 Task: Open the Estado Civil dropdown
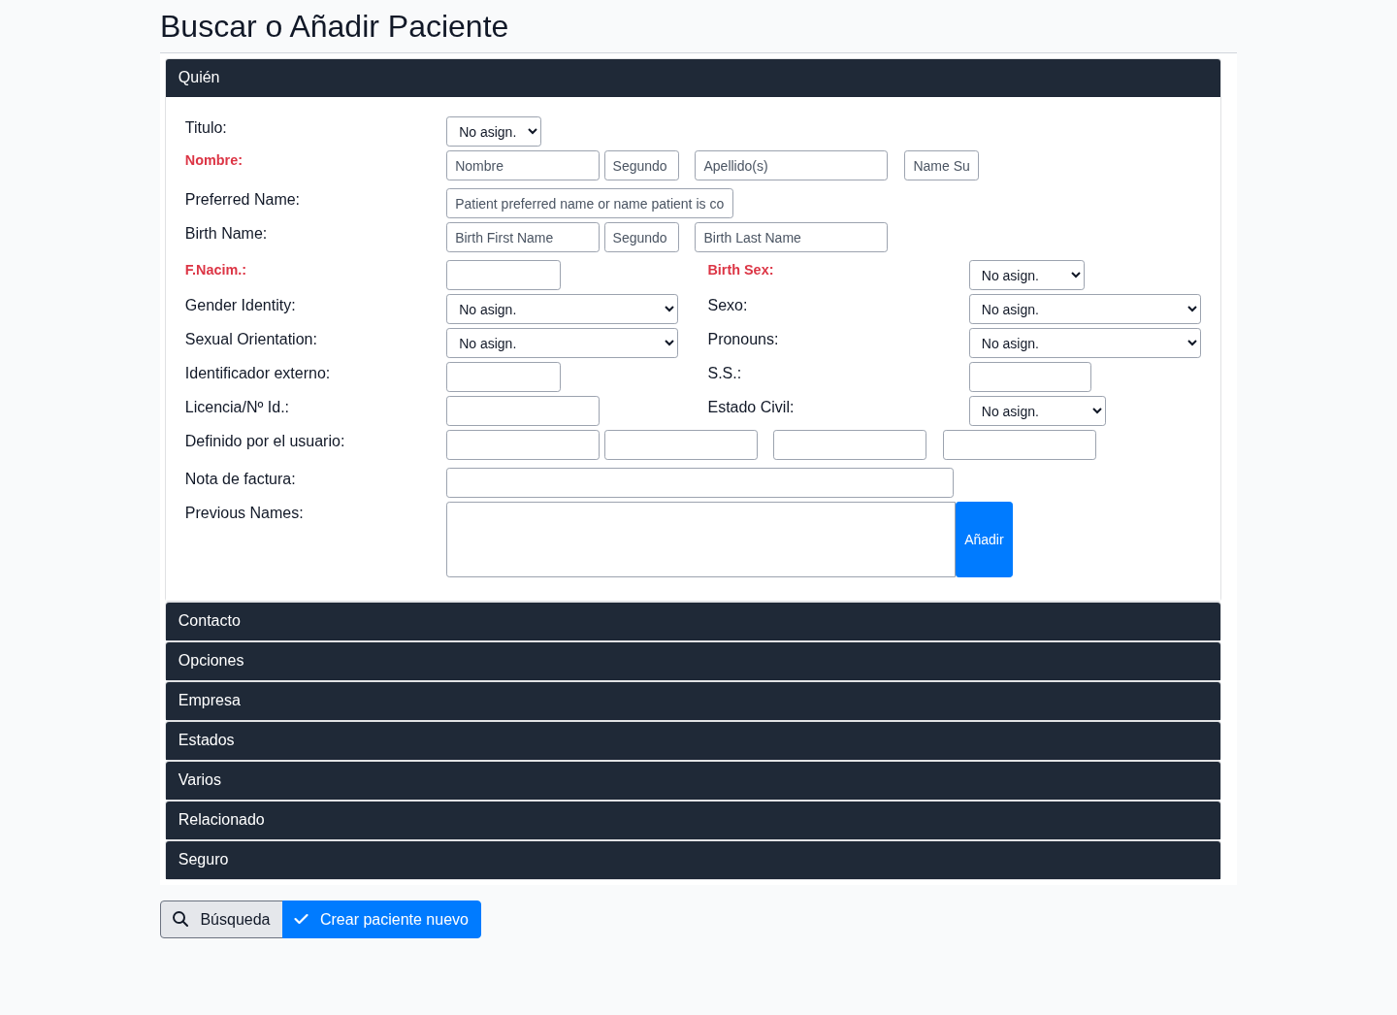point(1036,411)
